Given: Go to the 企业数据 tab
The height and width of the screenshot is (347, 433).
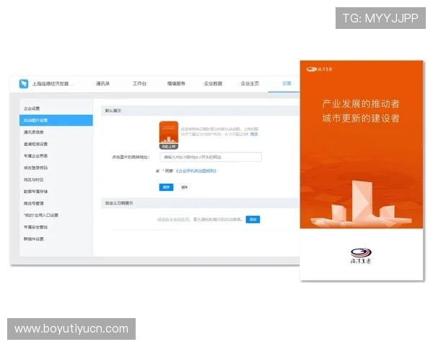Looking at the screenshot, I should point(213,84).
